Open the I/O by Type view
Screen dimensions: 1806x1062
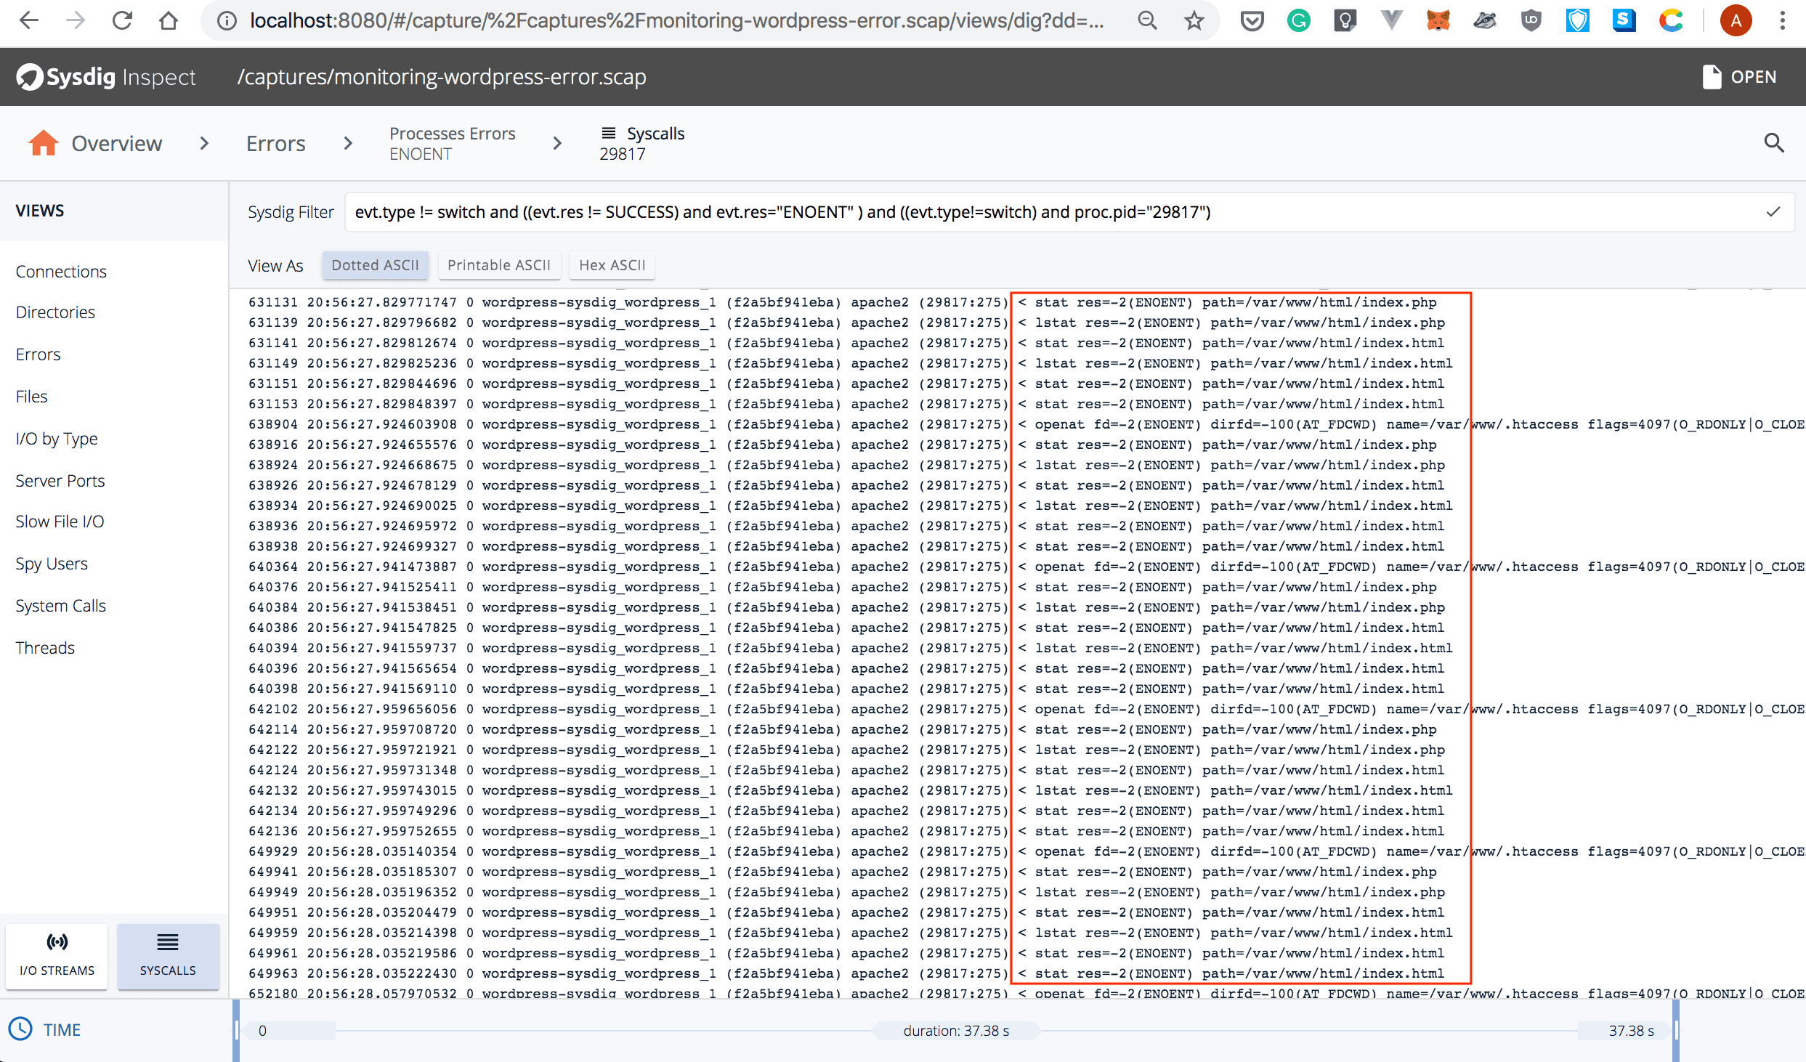pyautogui.click(x=57, y=439)
